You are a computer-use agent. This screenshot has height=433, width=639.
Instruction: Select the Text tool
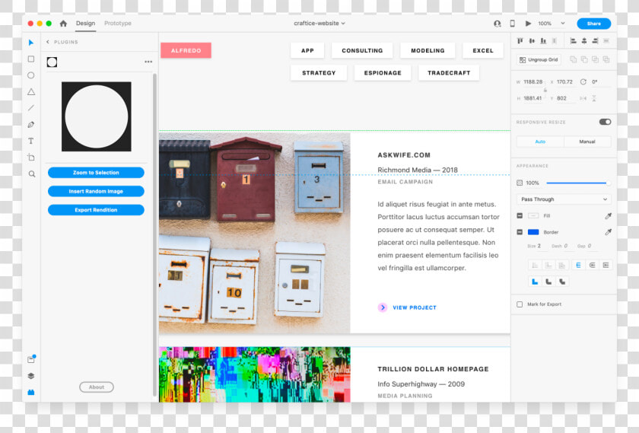[x=31, y=141]
